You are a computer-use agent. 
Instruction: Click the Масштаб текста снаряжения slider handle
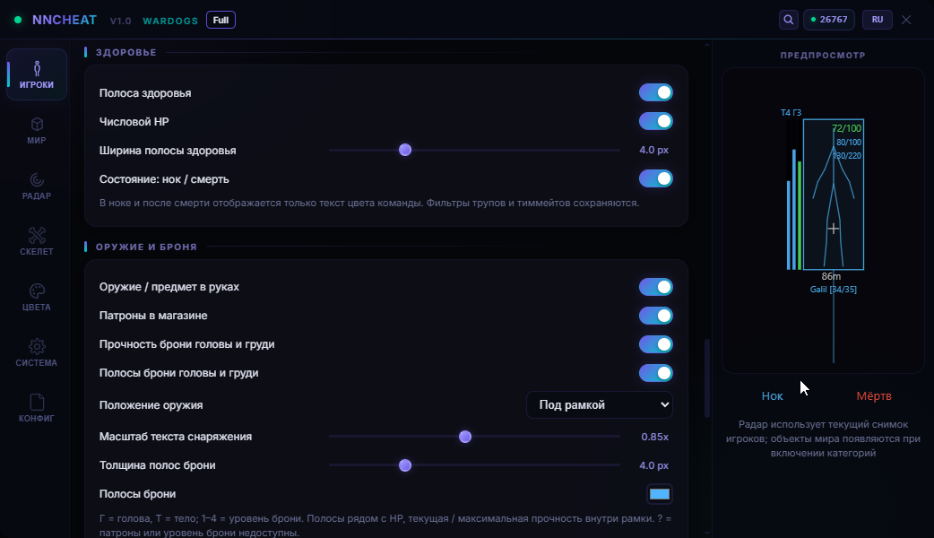click(x=465, y=437)
